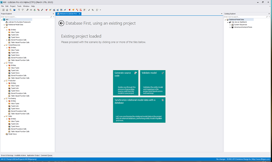Click the Home toolbar icon
The image size is (272, 162).
click(7, 10)
